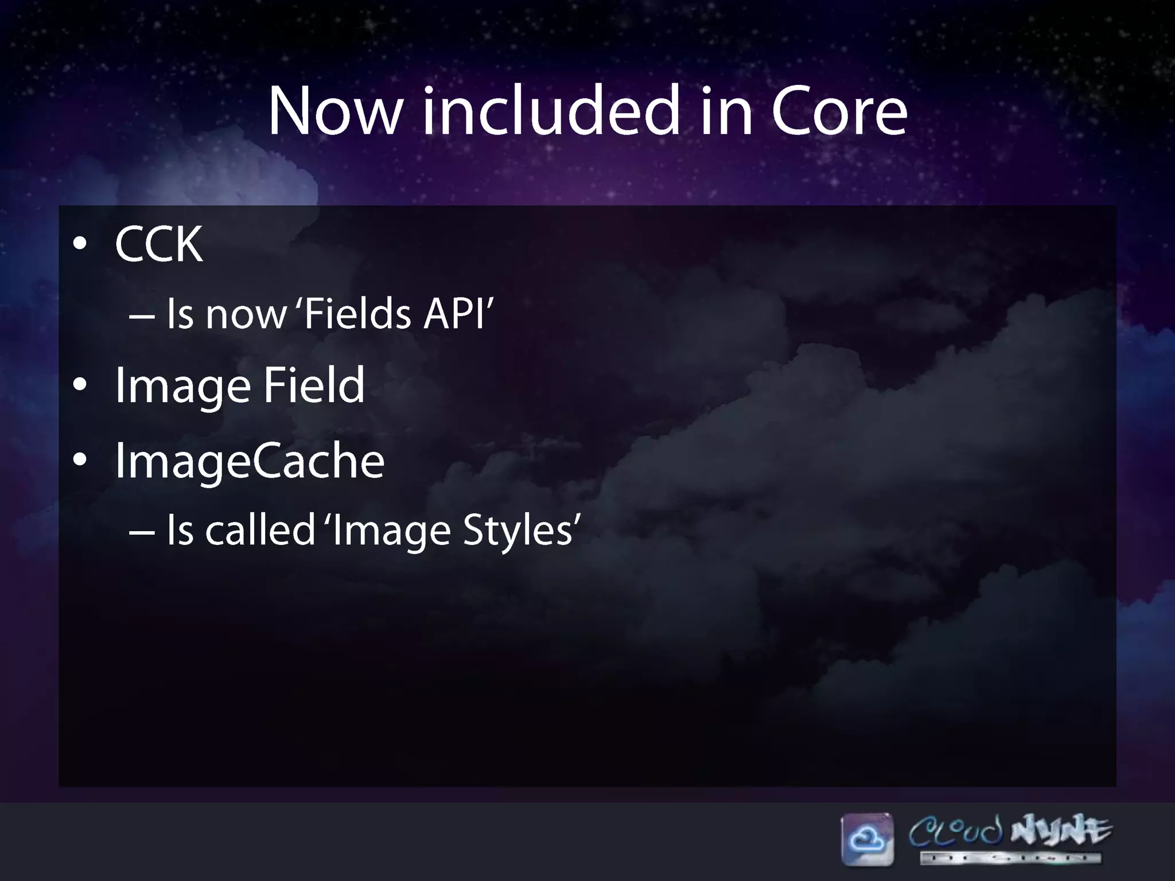Click the 'Cloud' script logo text
Screen dimensions: 1175x881
click(x=955, y=831)
